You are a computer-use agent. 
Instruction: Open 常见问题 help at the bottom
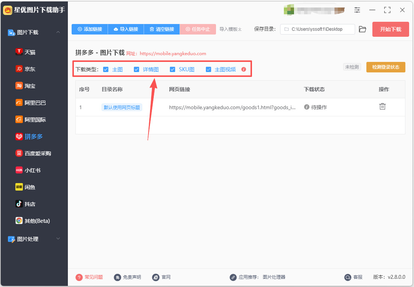click(89, 277)
